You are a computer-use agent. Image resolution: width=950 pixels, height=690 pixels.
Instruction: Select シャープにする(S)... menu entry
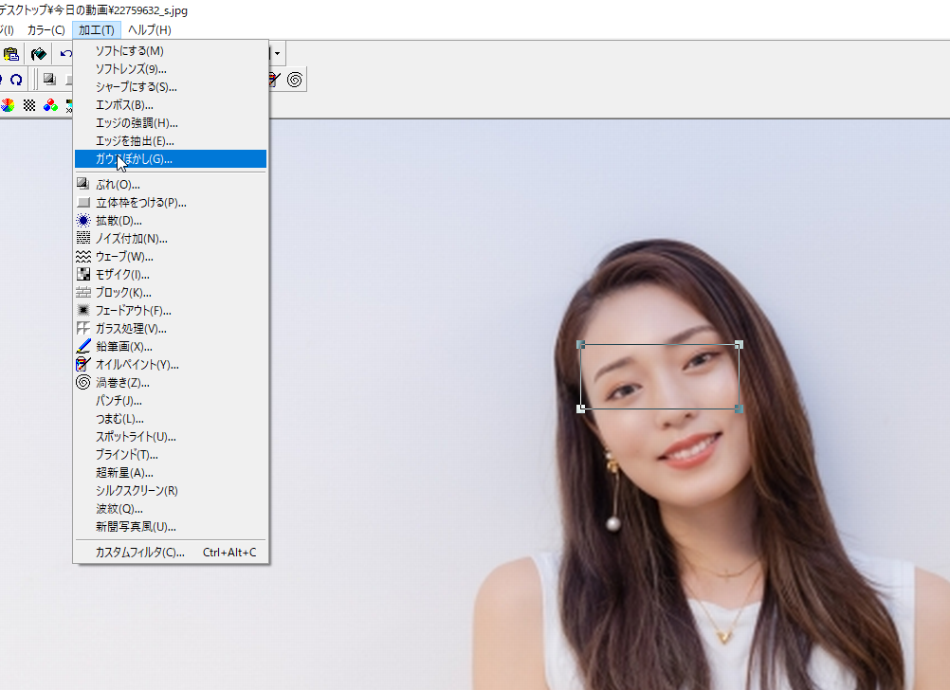point(171,87)
